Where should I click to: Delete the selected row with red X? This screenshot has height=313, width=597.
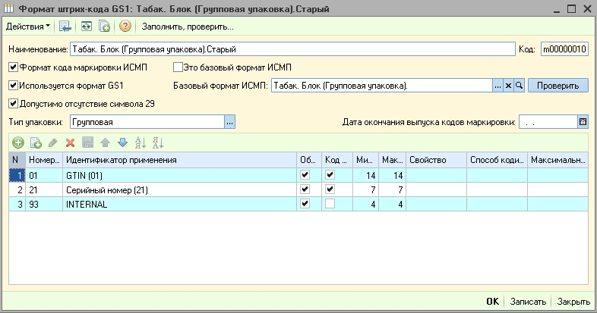[x=70, y=142]
